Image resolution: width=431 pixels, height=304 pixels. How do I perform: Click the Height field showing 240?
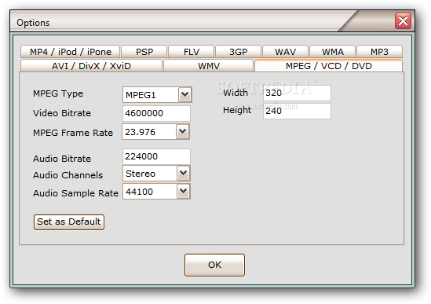click(x=297, y=111)
